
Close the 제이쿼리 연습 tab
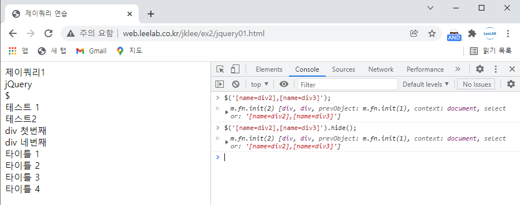[x=130, y=14]
